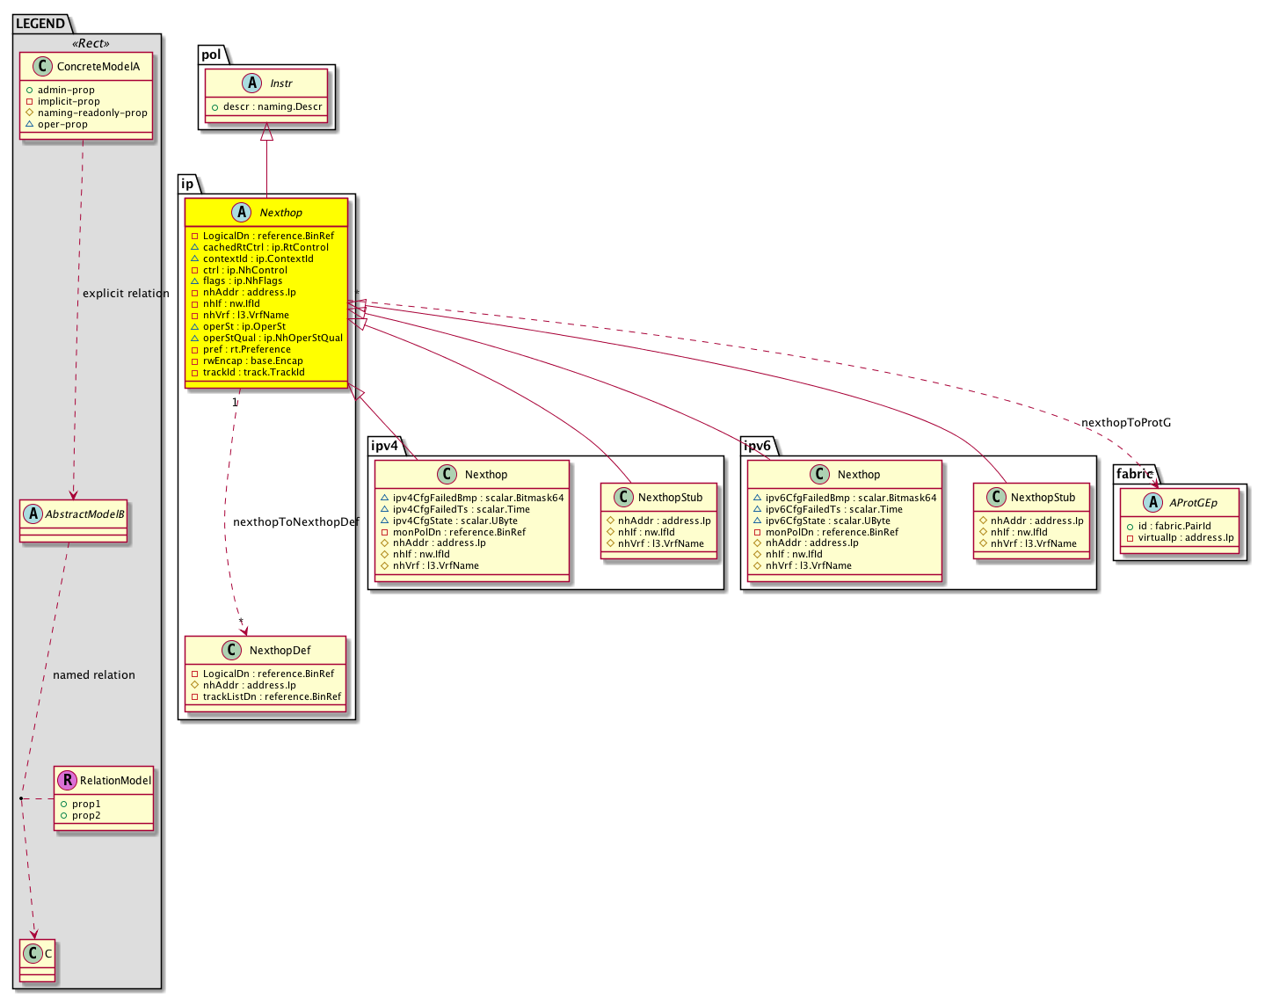Click the C icon of ipv6 Nexthop class

click(819, 475)
